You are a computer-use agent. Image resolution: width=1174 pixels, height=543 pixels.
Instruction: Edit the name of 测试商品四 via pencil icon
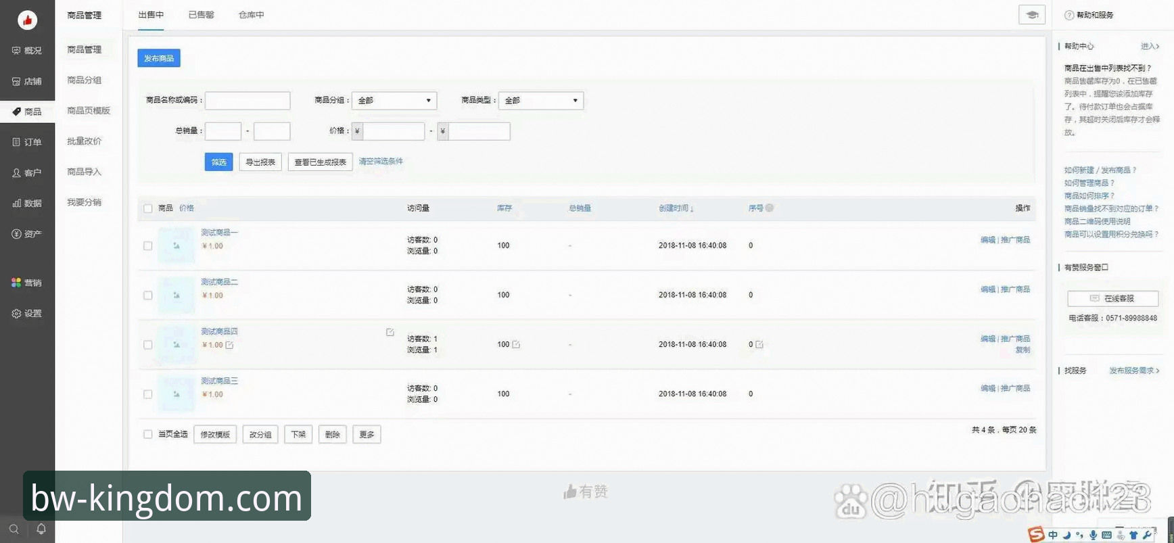[x=390, y=332]
